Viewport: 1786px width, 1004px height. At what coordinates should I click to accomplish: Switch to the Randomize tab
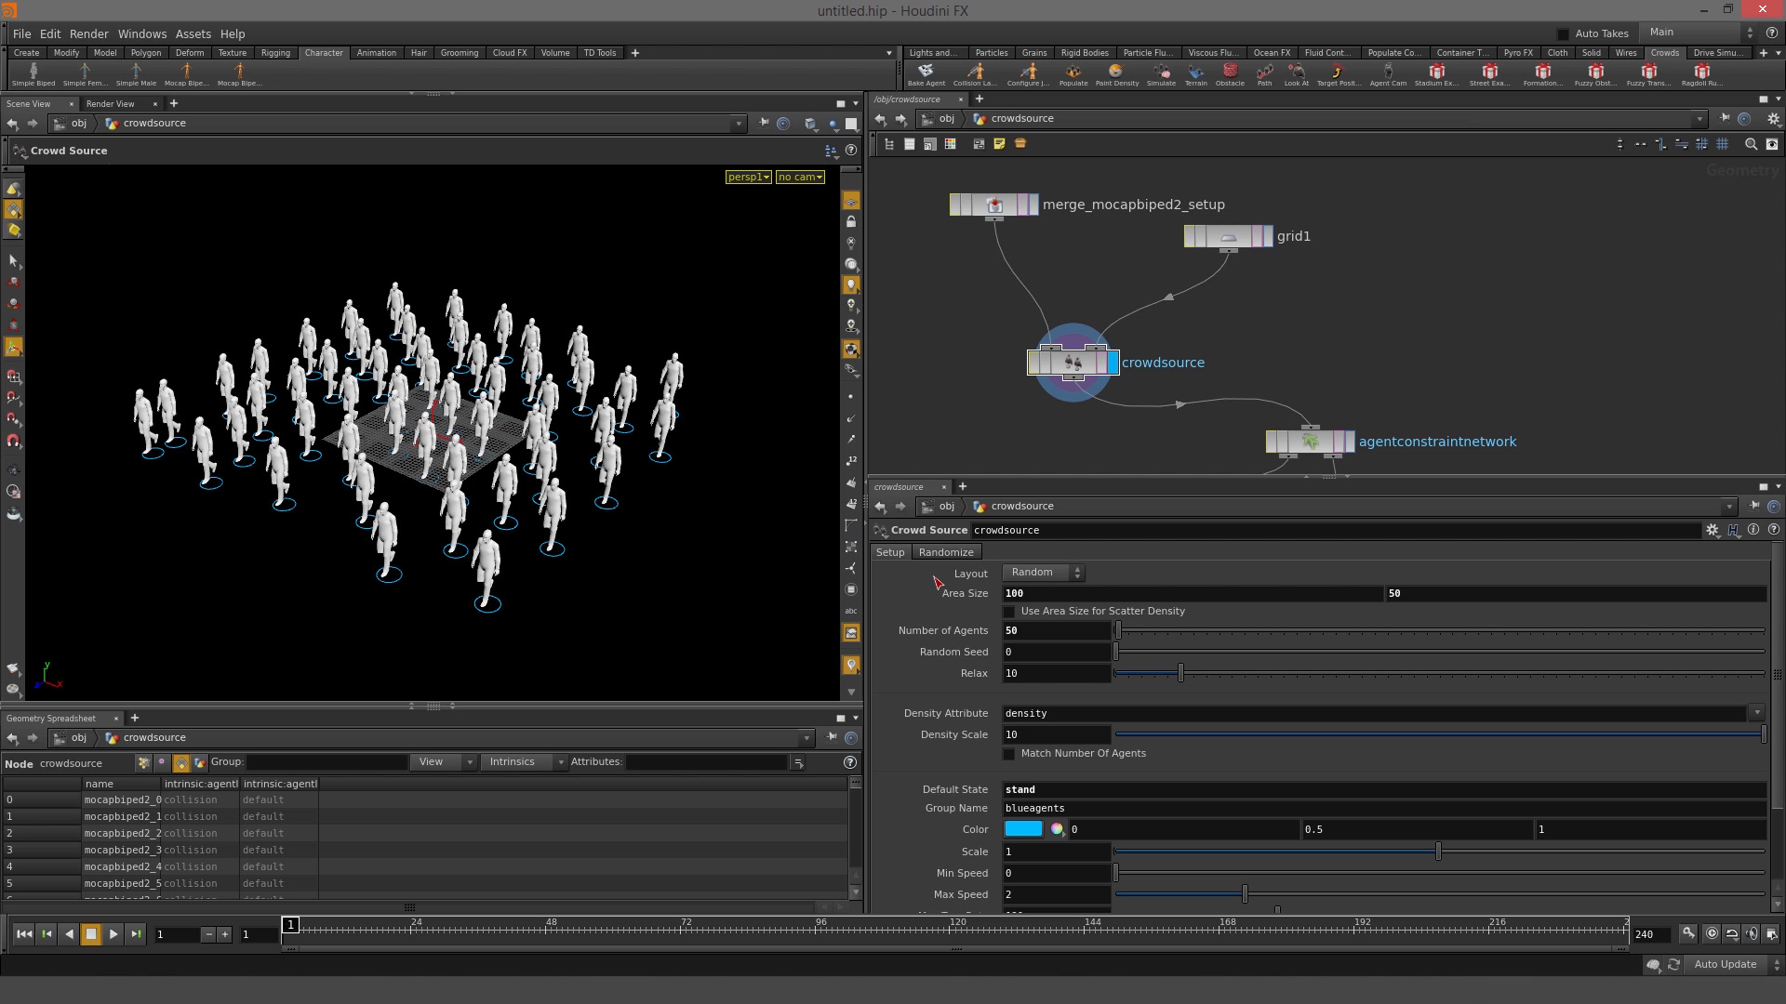[945, 552]
